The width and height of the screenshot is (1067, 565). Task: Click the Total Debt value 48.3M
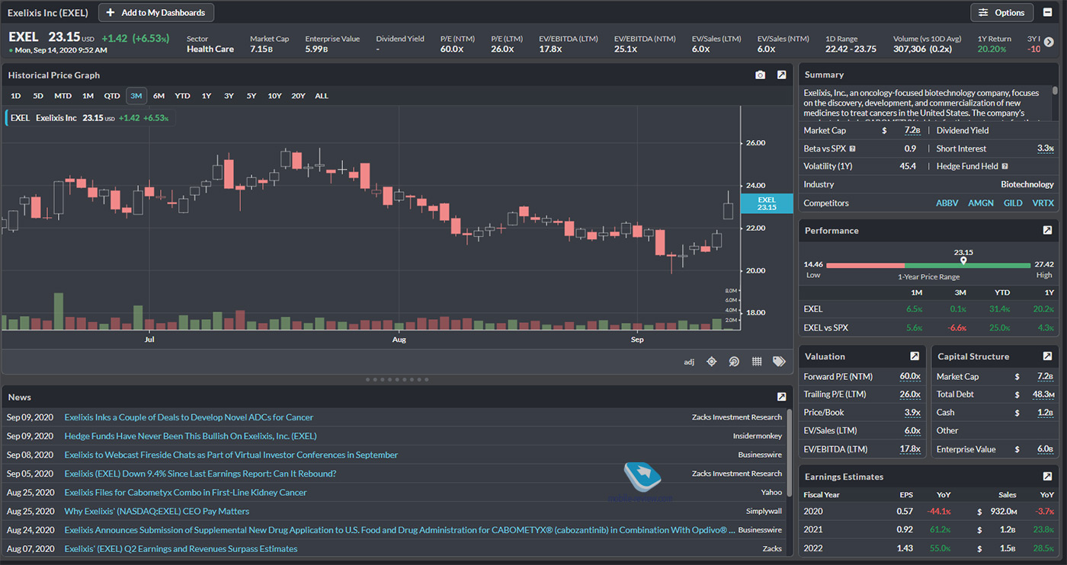tap(1043, 394)
